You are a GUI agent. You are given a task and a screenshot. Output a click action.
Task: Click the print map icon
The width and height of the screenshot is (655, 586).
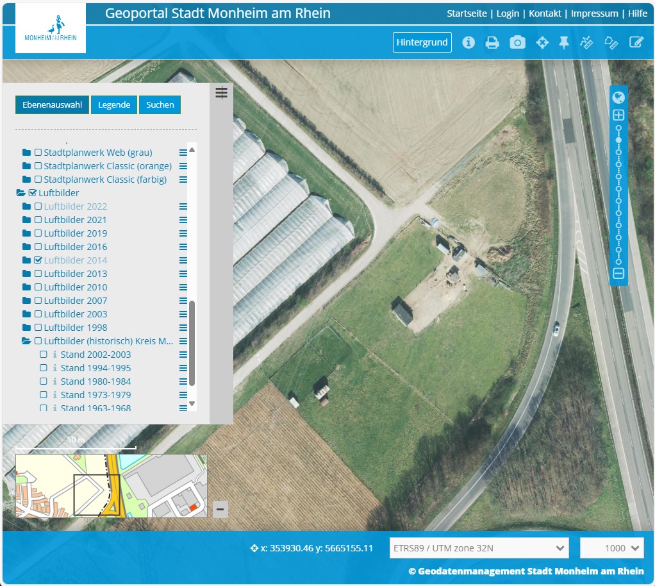coord(492,42)
